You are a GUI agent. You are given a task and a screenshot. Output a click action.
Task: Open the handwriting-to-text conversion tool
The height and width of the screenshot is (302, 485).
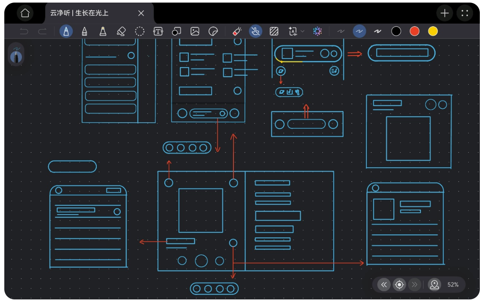click(x=293, y=31)
